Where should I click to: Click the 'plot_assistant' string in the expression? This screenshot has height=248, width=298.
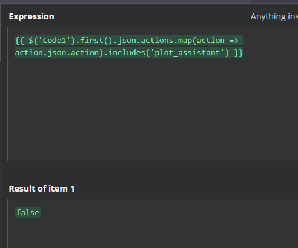pyautogui.click(x=187, y=53)
